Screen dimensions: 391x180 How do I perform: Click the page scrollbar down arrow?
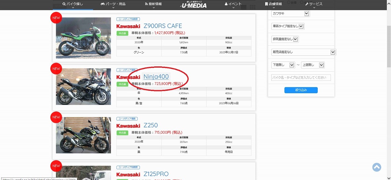coord(389,178)
